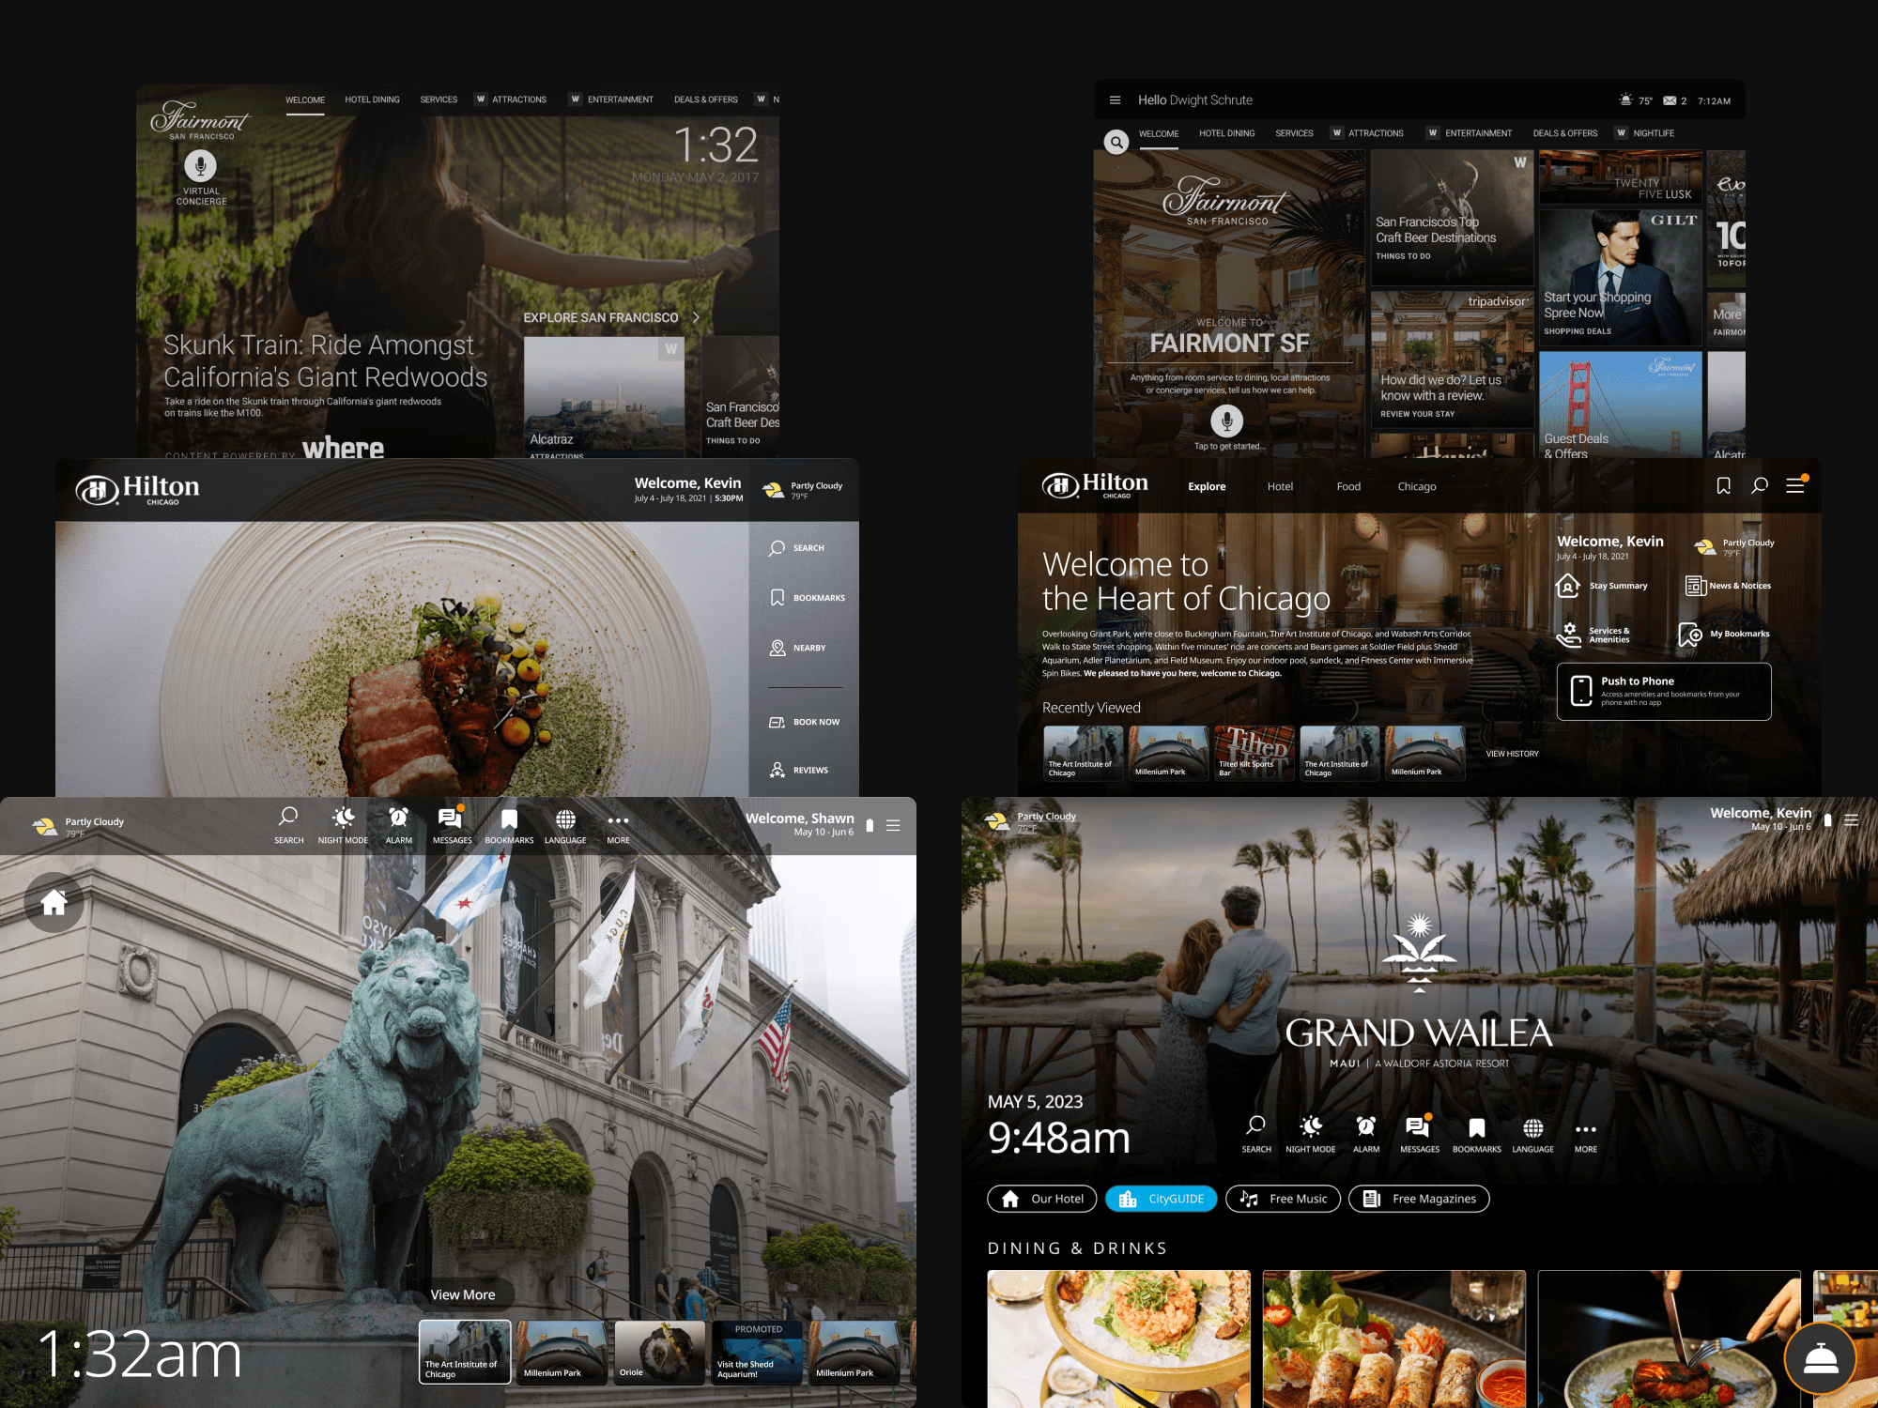1878x1408 pixels.
Task: Toggle Night Mode in Shawn's top toolbar
Action: click(x=343, y=819)
